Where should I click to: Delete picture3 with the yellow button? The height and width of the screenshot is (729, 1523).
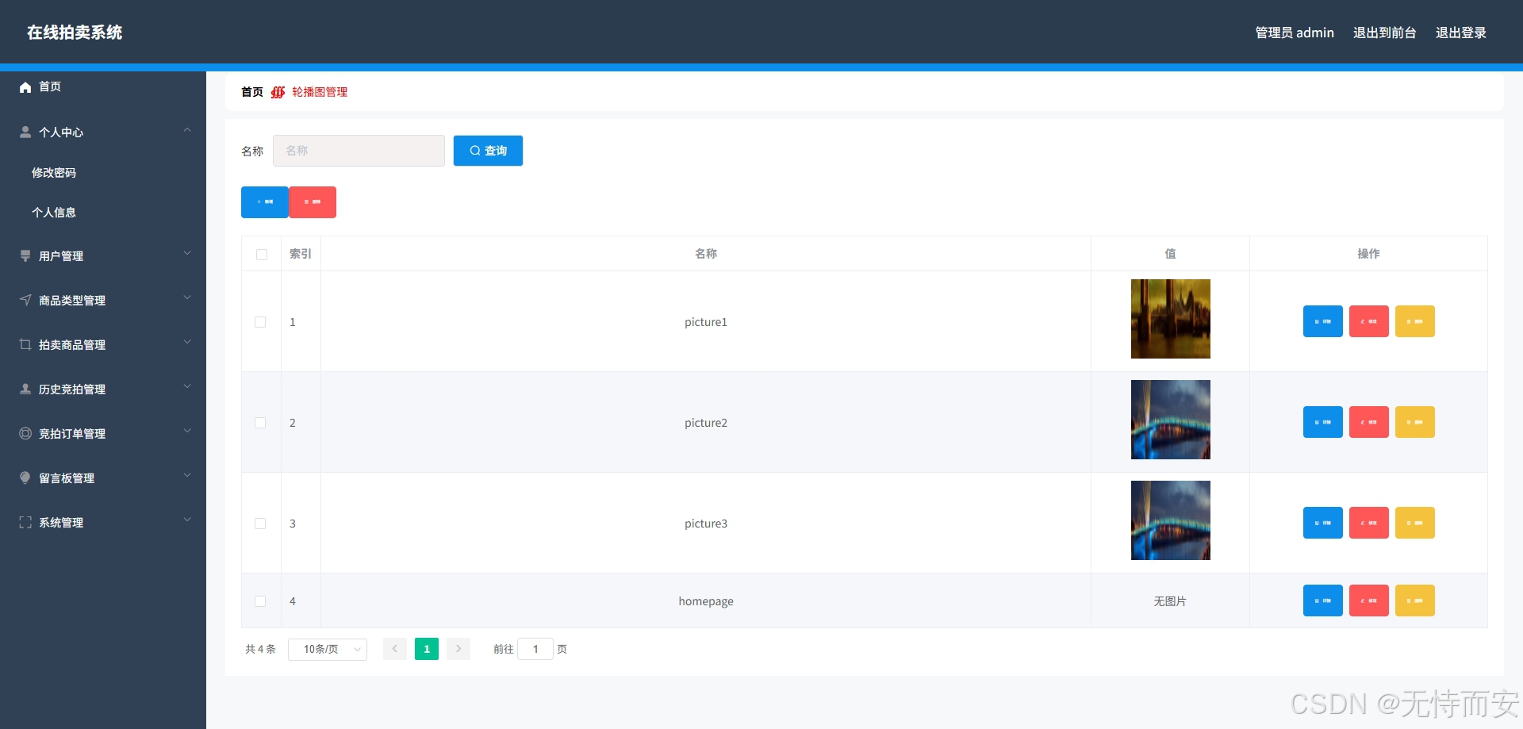coord(1415,523)
